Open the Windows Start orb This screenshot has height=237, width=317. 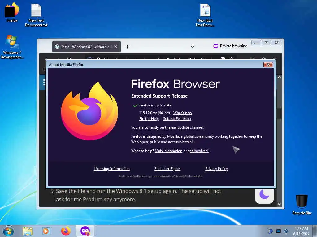coord(8,231)
